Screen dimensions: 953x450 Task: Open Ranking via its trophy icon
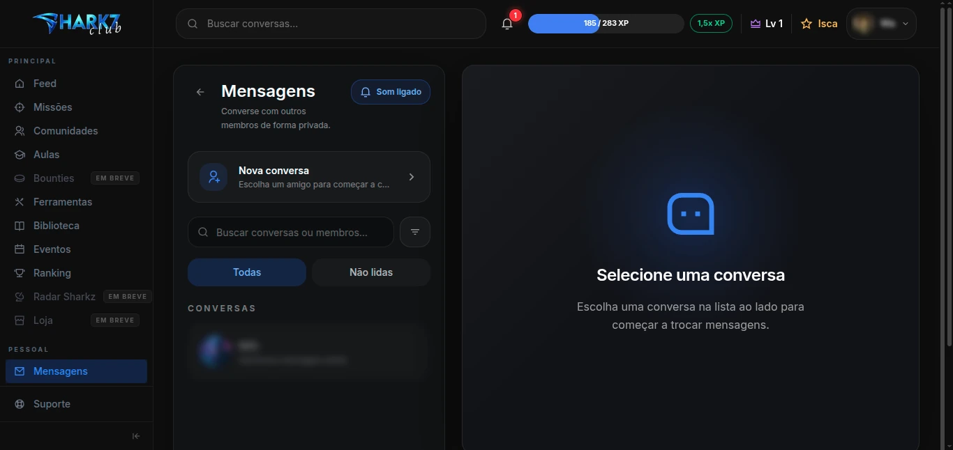pyautogui.click(x=20, y=273)
